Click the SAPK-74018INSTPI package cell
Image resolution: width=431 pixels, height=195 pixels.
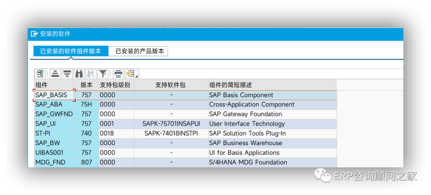(171, 134)
